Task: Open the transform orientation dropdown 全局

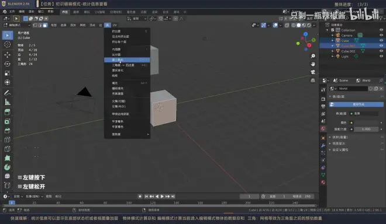Action: click(137, 19)
